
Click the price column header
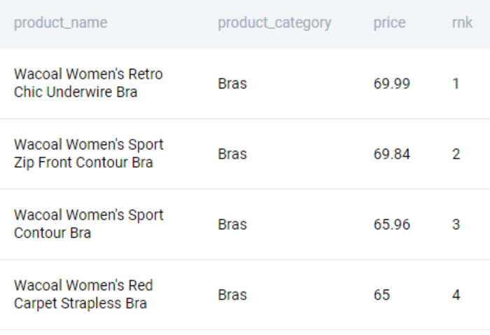(389, 22)
